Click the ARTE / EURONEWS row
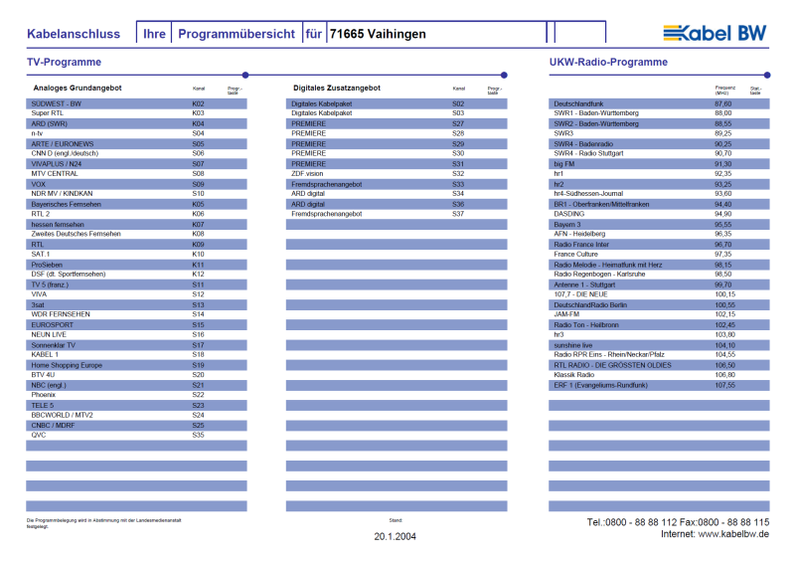Image resolution: width=795 pixels, height=563 pixels. (136, 143)
